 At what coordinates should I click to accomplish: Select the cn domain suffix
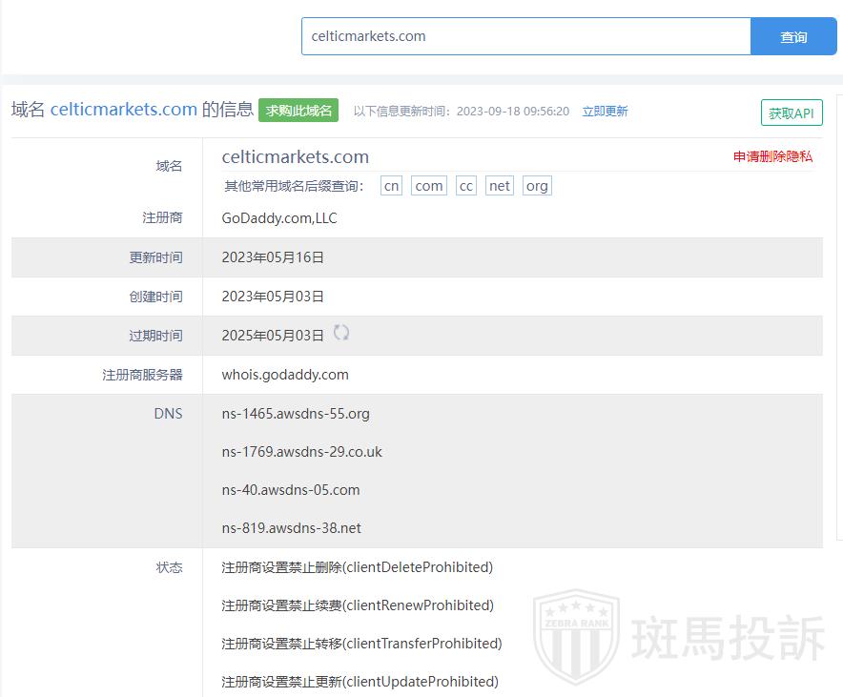pos(391,186)
